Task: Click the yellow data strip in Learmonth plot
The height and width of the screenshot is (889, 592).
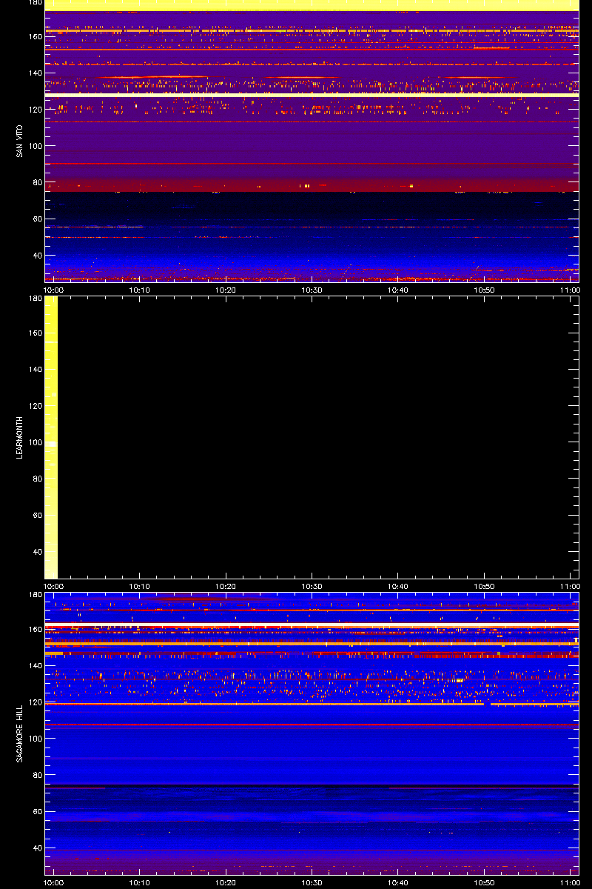Action: pyautogui.click(x=51, y=437)
